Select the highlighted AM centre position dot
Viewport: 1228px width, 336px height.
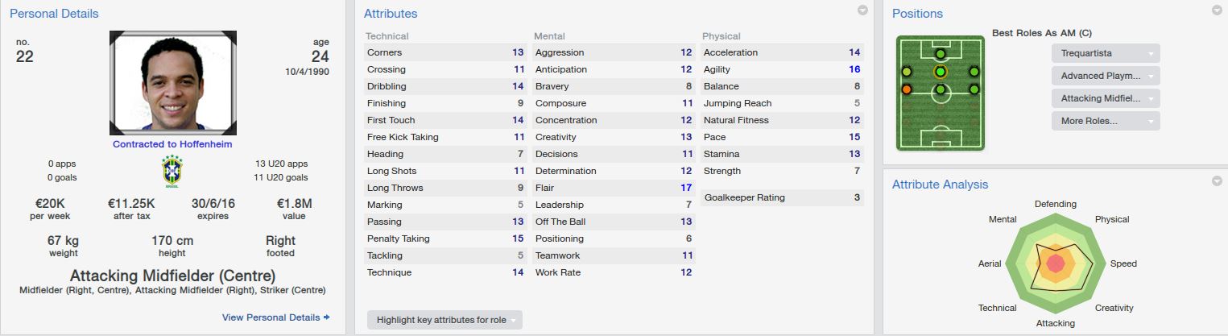[941, 72]
